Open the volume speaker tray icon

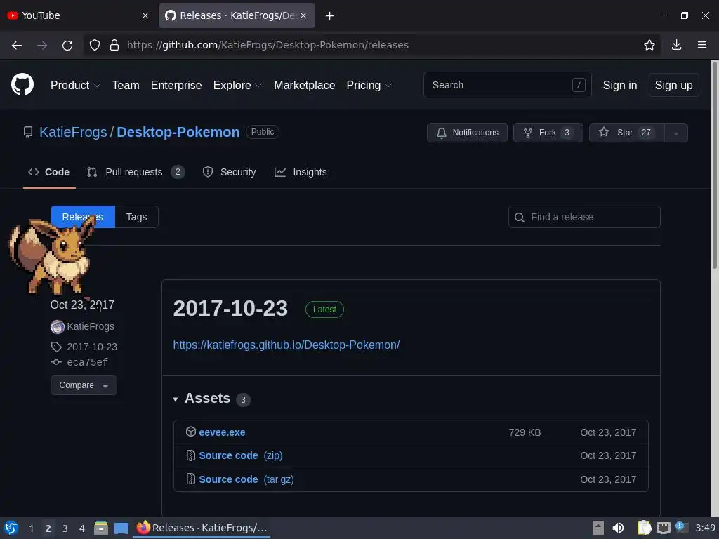click(618, 528)
